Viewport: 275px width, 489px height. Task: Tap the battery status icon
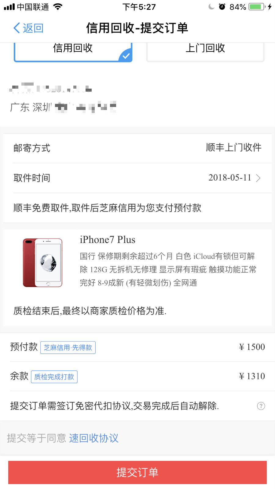[x=257, y=7]
